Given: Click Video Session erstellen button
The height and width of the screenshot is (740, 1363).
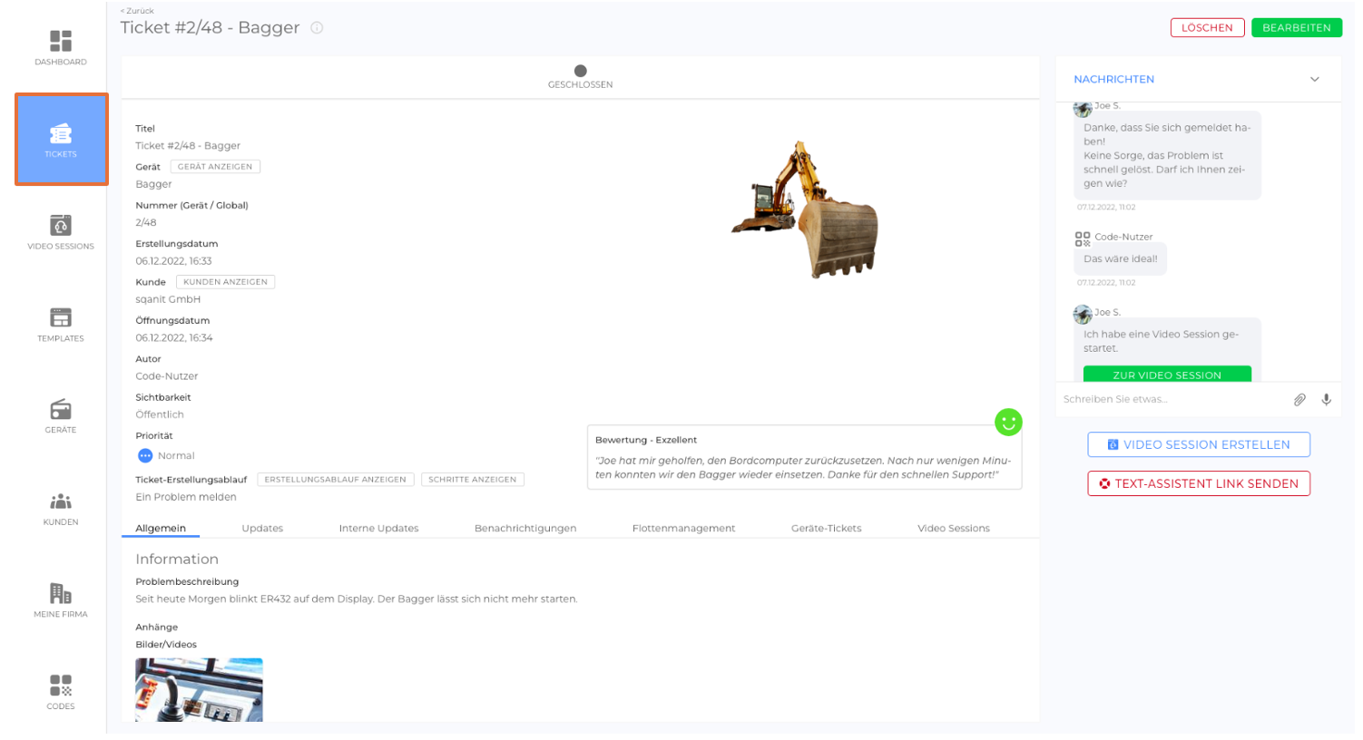Looking at the screenshot, I should (x=1198, y=445).
